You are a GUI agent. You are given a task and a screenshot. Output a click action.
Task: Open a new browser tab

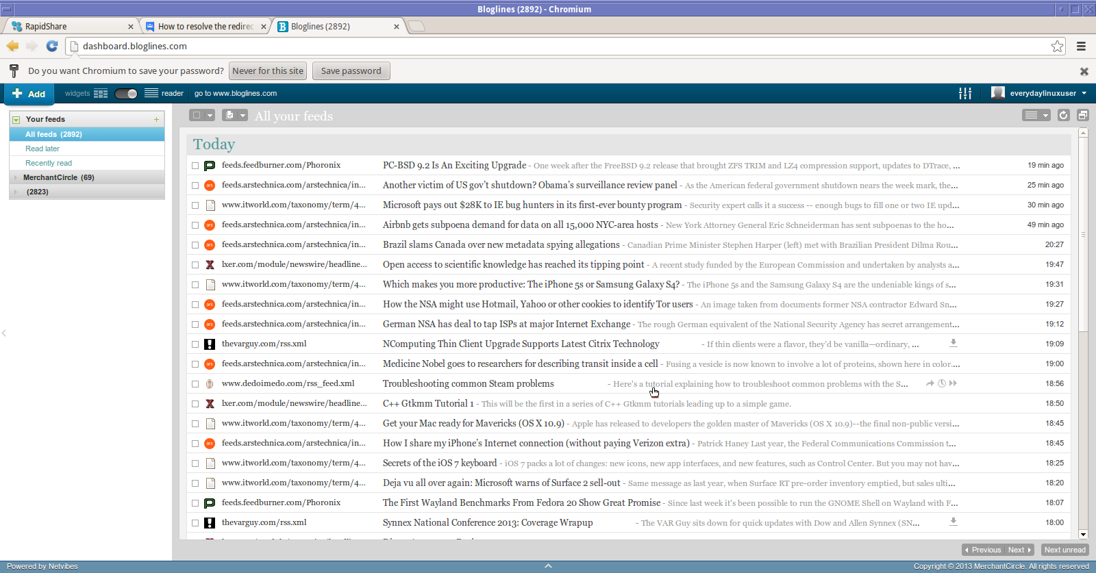point(416,26)
